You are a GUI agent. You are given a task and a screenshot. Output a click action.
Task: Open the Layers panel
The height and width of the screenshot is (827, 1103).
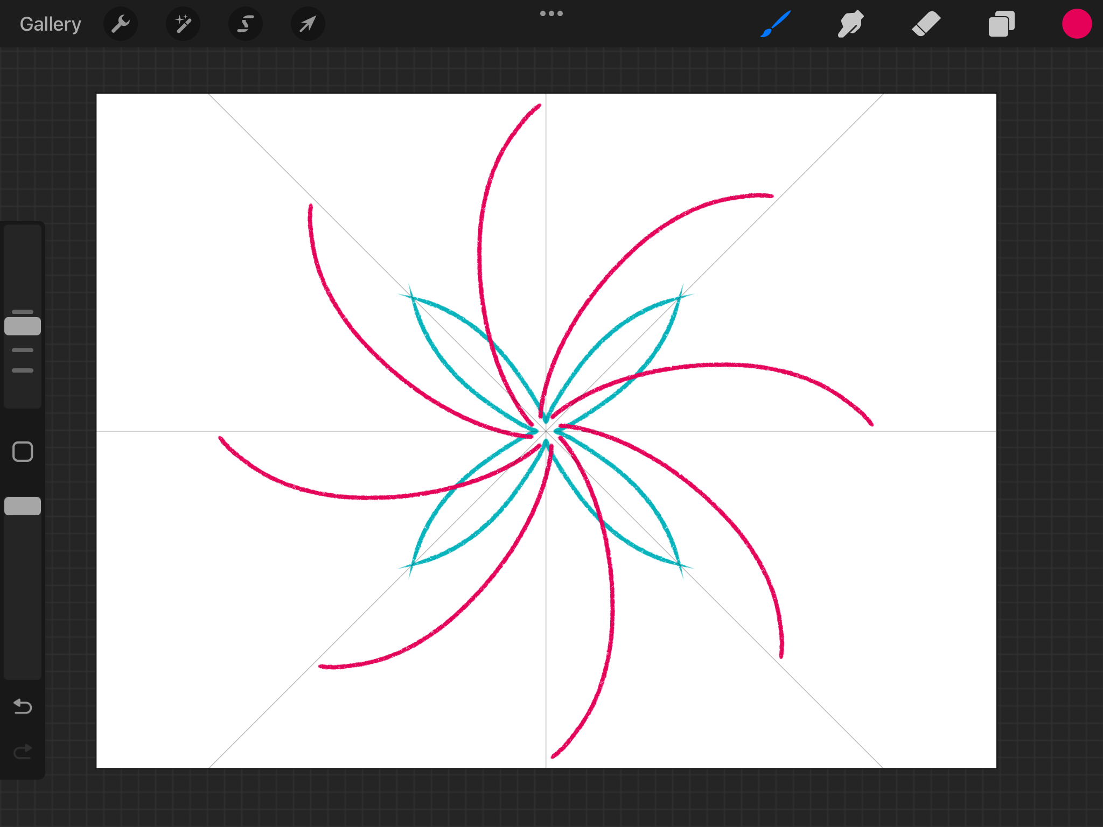[1001, 24]
